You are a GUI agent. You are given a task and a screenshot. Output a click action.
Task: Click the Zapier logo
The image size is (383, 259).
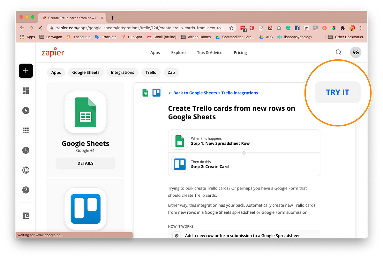[53, 53]
